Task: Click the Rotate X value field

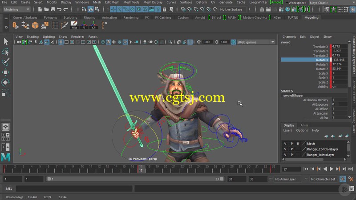Action: pos(340,60)
